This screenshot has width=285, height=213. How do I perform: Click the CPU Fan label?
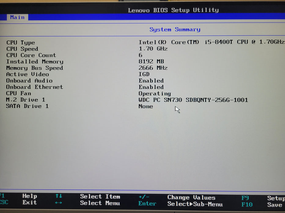(x=19, y=93)
